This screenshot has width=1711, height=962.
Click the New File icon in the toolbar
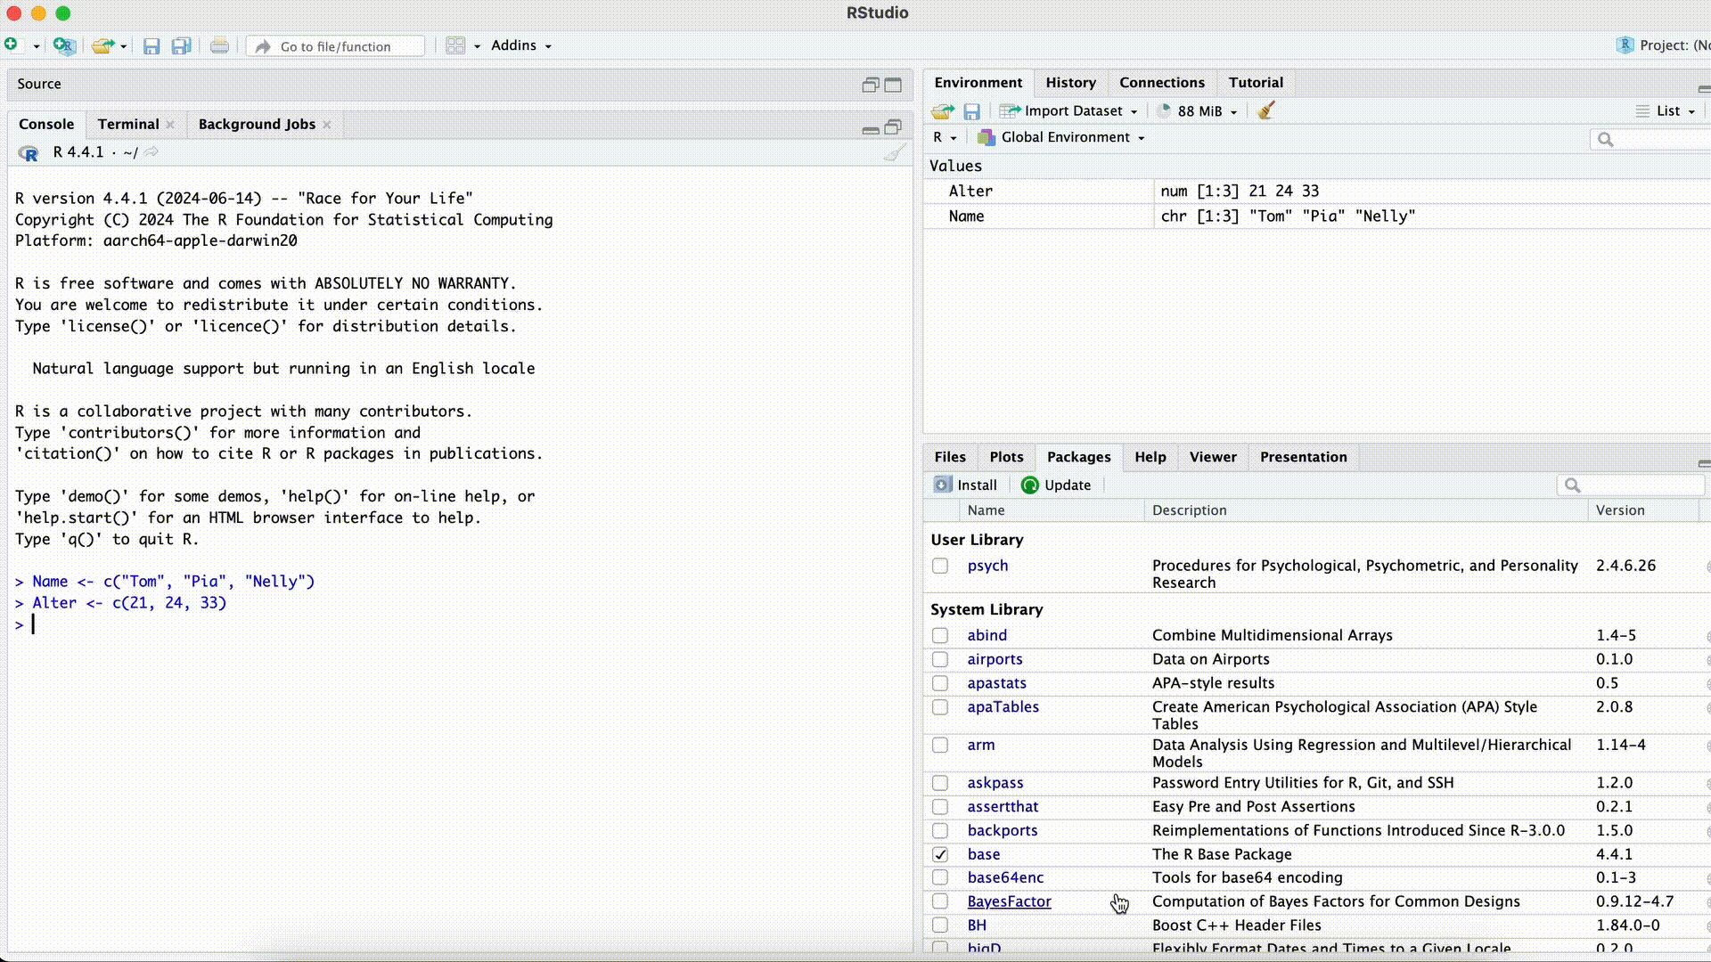pos(11,45)
